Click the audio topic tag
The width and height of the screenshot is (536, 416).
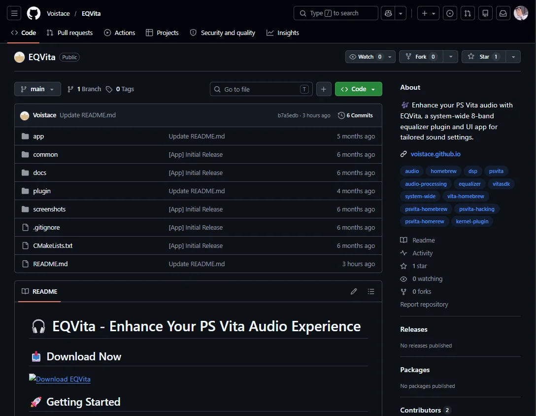pyautogui.click(x=412, y=171)
